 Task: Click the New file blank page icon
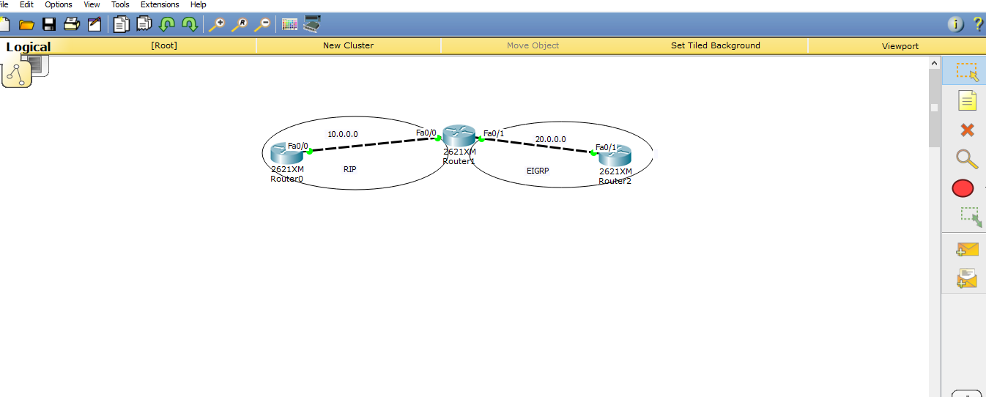point(6,24)
